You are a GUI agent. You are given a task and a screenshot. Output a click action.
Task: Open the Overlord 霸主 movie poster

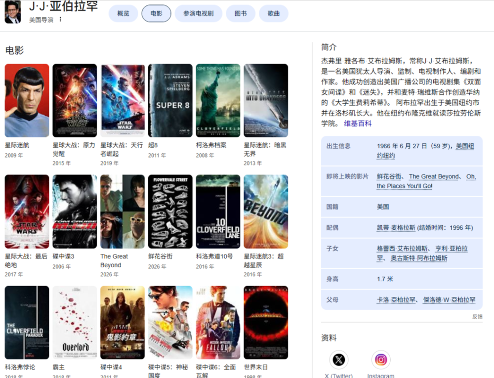(x=75, y=323)
